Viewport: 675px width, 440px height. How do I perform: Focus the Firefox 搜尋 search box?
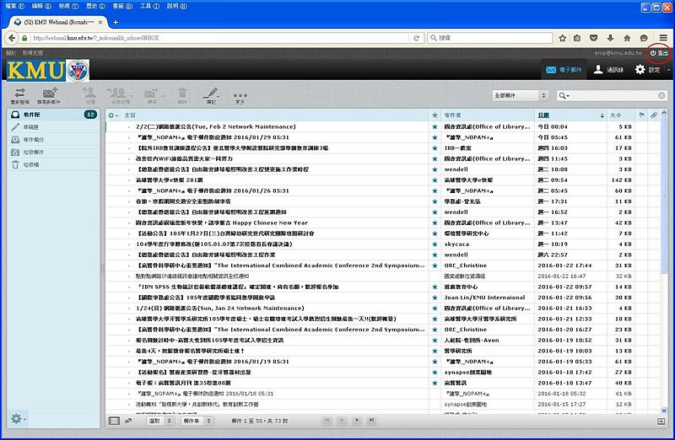point(490,38)
